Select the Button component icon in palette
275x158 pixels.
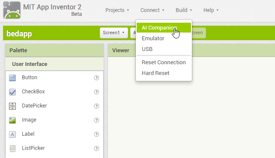click(x=12, y=78)
